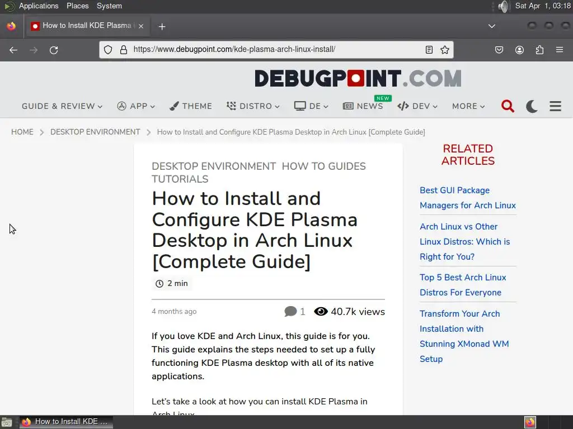Click the 40.7k views text
This screenshot has height=429, width=573.
pyautogui.click(x=358, y=312)
